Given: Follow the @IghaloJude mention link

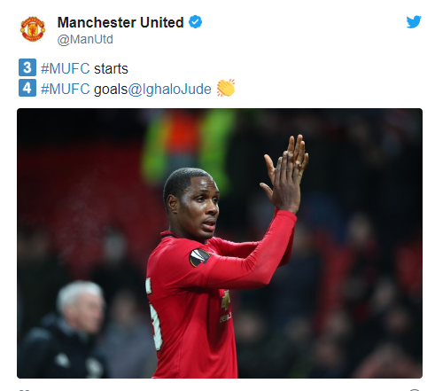Looking at the screenshot, I should point(170,90).
